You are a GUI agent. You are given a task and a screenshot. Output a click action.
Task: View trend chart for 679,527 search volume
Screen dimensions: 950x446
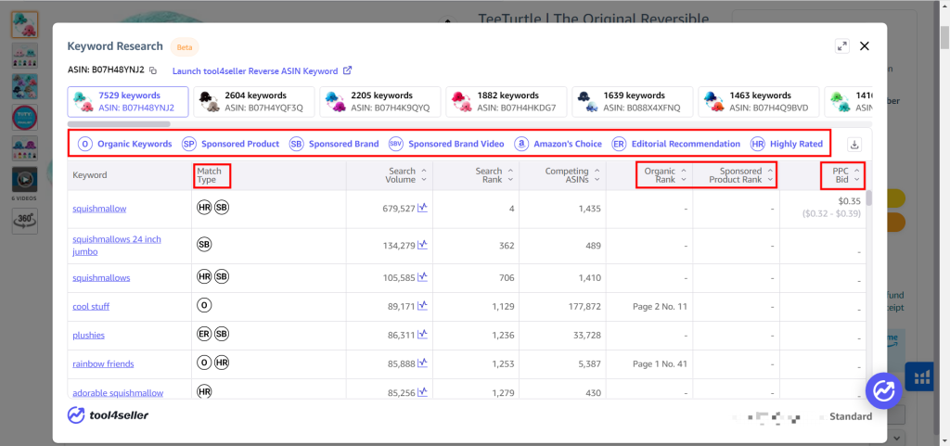423,208
